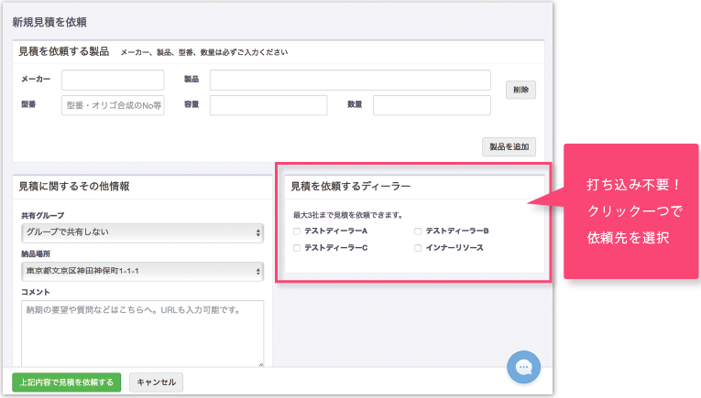The image size is (701, 398).
Task: Check the テストディーラーC checkbox
Action: (x=296, y=248)
